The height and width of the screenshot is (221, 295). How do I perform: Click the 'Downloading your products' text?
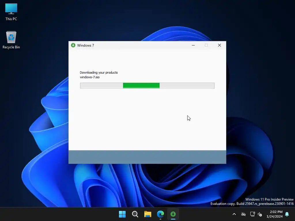coord(99,73)
